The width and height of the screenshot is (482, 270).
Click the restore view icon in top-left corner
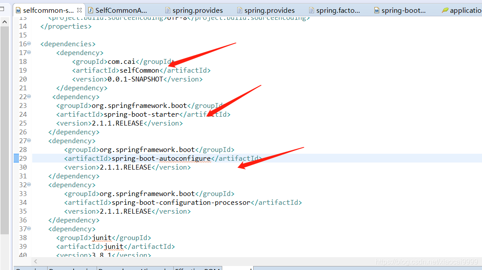[2, 9]
